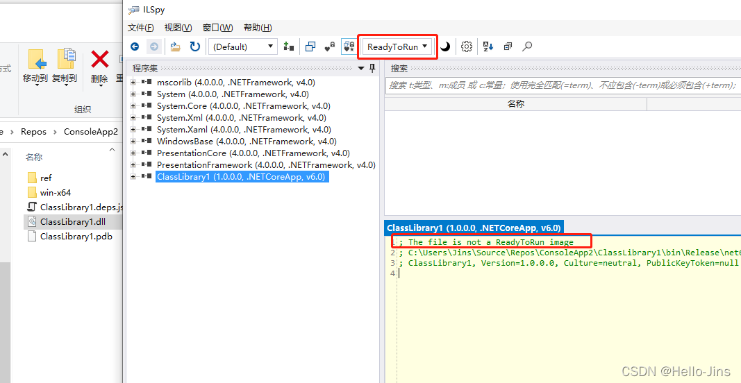Viewport: 741px width, 383px height.
Task: Expand the ClassLibrary1 assembly node
Action: pyautogui.click(x=133, y=177)
